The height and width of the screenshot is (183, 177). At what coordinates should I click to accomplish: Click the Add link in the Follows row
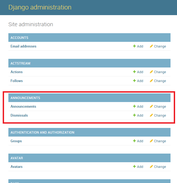click(x=140, y=81)
